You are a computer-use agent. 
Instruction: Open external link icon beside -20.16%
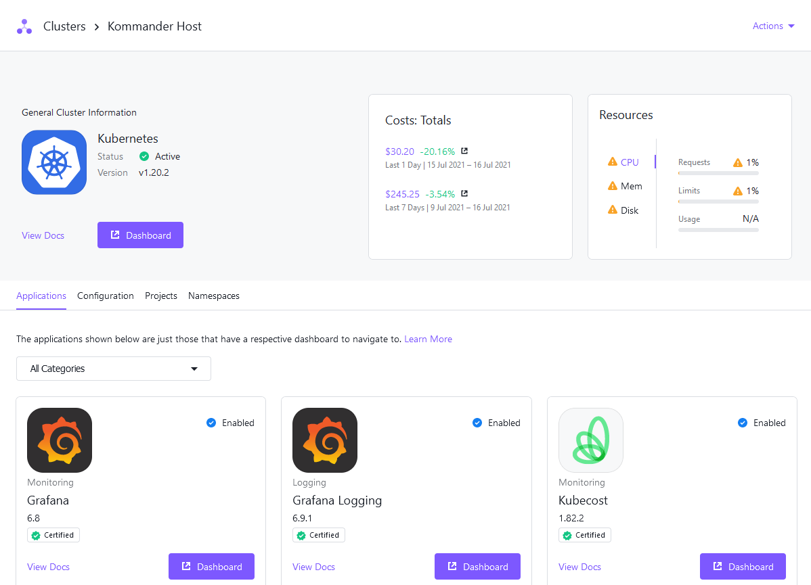(x=464, y=151)
